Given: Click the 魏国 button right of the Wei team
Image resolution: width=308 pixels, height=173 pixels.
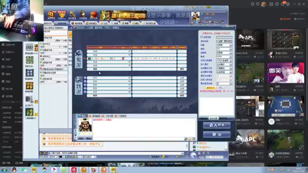Looking at the screenshot, I should (x=182, y=95).
